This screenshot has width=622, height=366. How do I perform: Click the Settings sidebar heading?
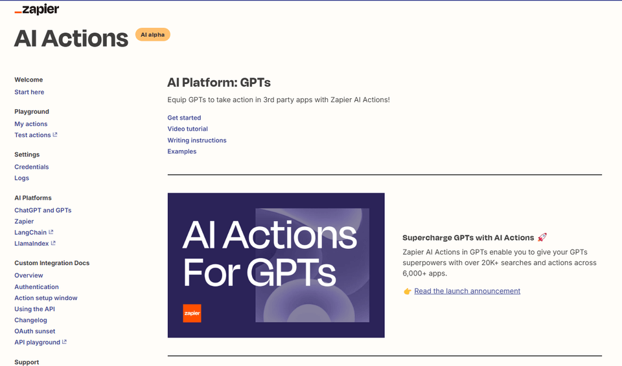[x=27, y=155]
